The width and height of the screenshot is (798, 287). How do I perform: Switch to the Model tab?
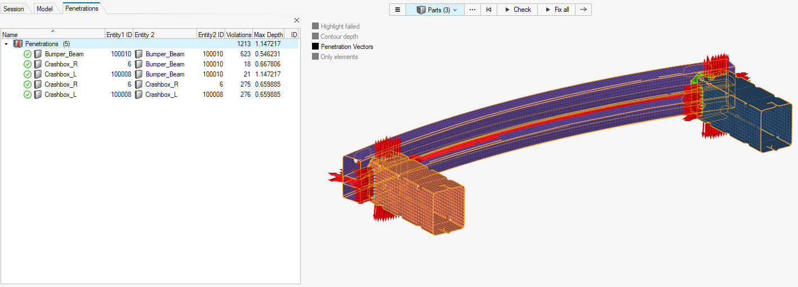pos(44,8)
